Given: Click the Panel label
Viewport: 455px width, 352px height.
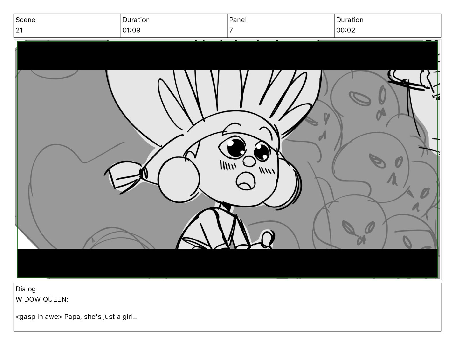Looking at the screenshot, I should [x=238, y=20].
